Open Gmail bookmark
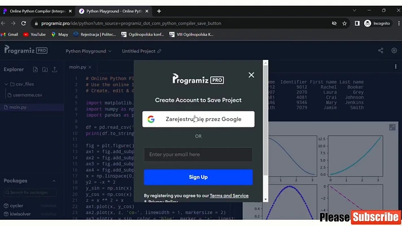402x226 pixels. 10,34
